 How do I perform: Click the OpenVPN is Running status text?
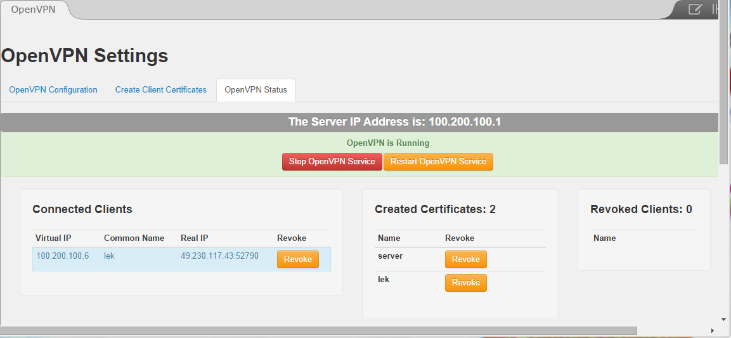[388, 143]
